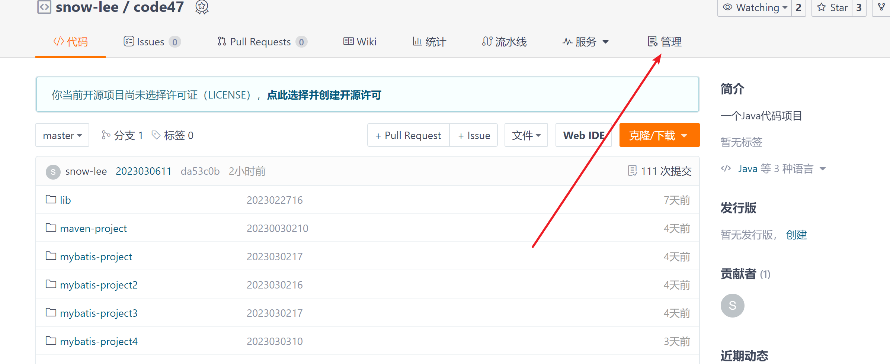
Task: Open the 文件 dropdown
Action: [x=526, y=135]
